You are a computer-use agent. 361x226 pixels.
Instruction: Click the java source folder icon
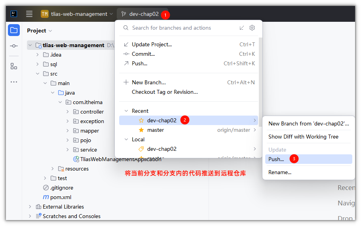tap(61, 93)
